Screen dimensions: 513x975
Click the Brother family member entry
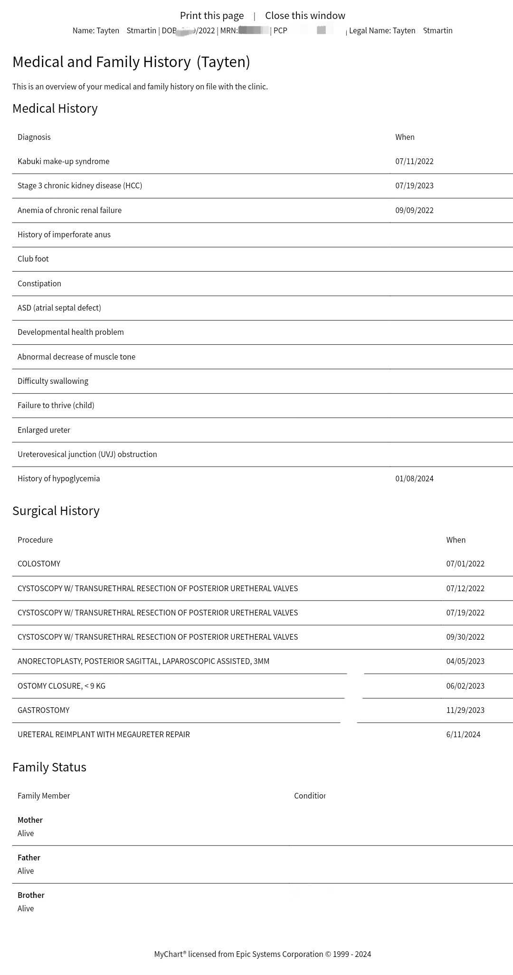tap(31, 895)
